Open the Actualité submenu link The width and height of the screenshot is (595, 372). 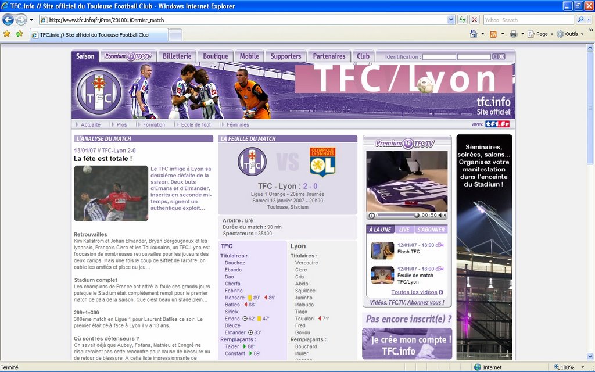[90, 124]
